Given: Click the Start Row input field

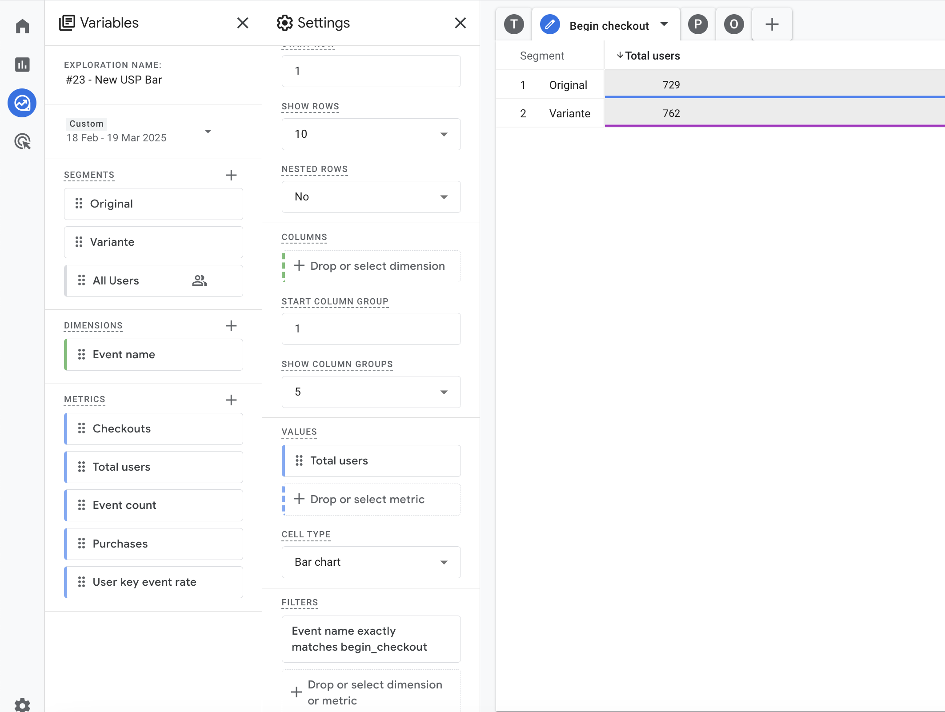Looking at the screenshot, I should pyautogui.click(x=371, y=71).
